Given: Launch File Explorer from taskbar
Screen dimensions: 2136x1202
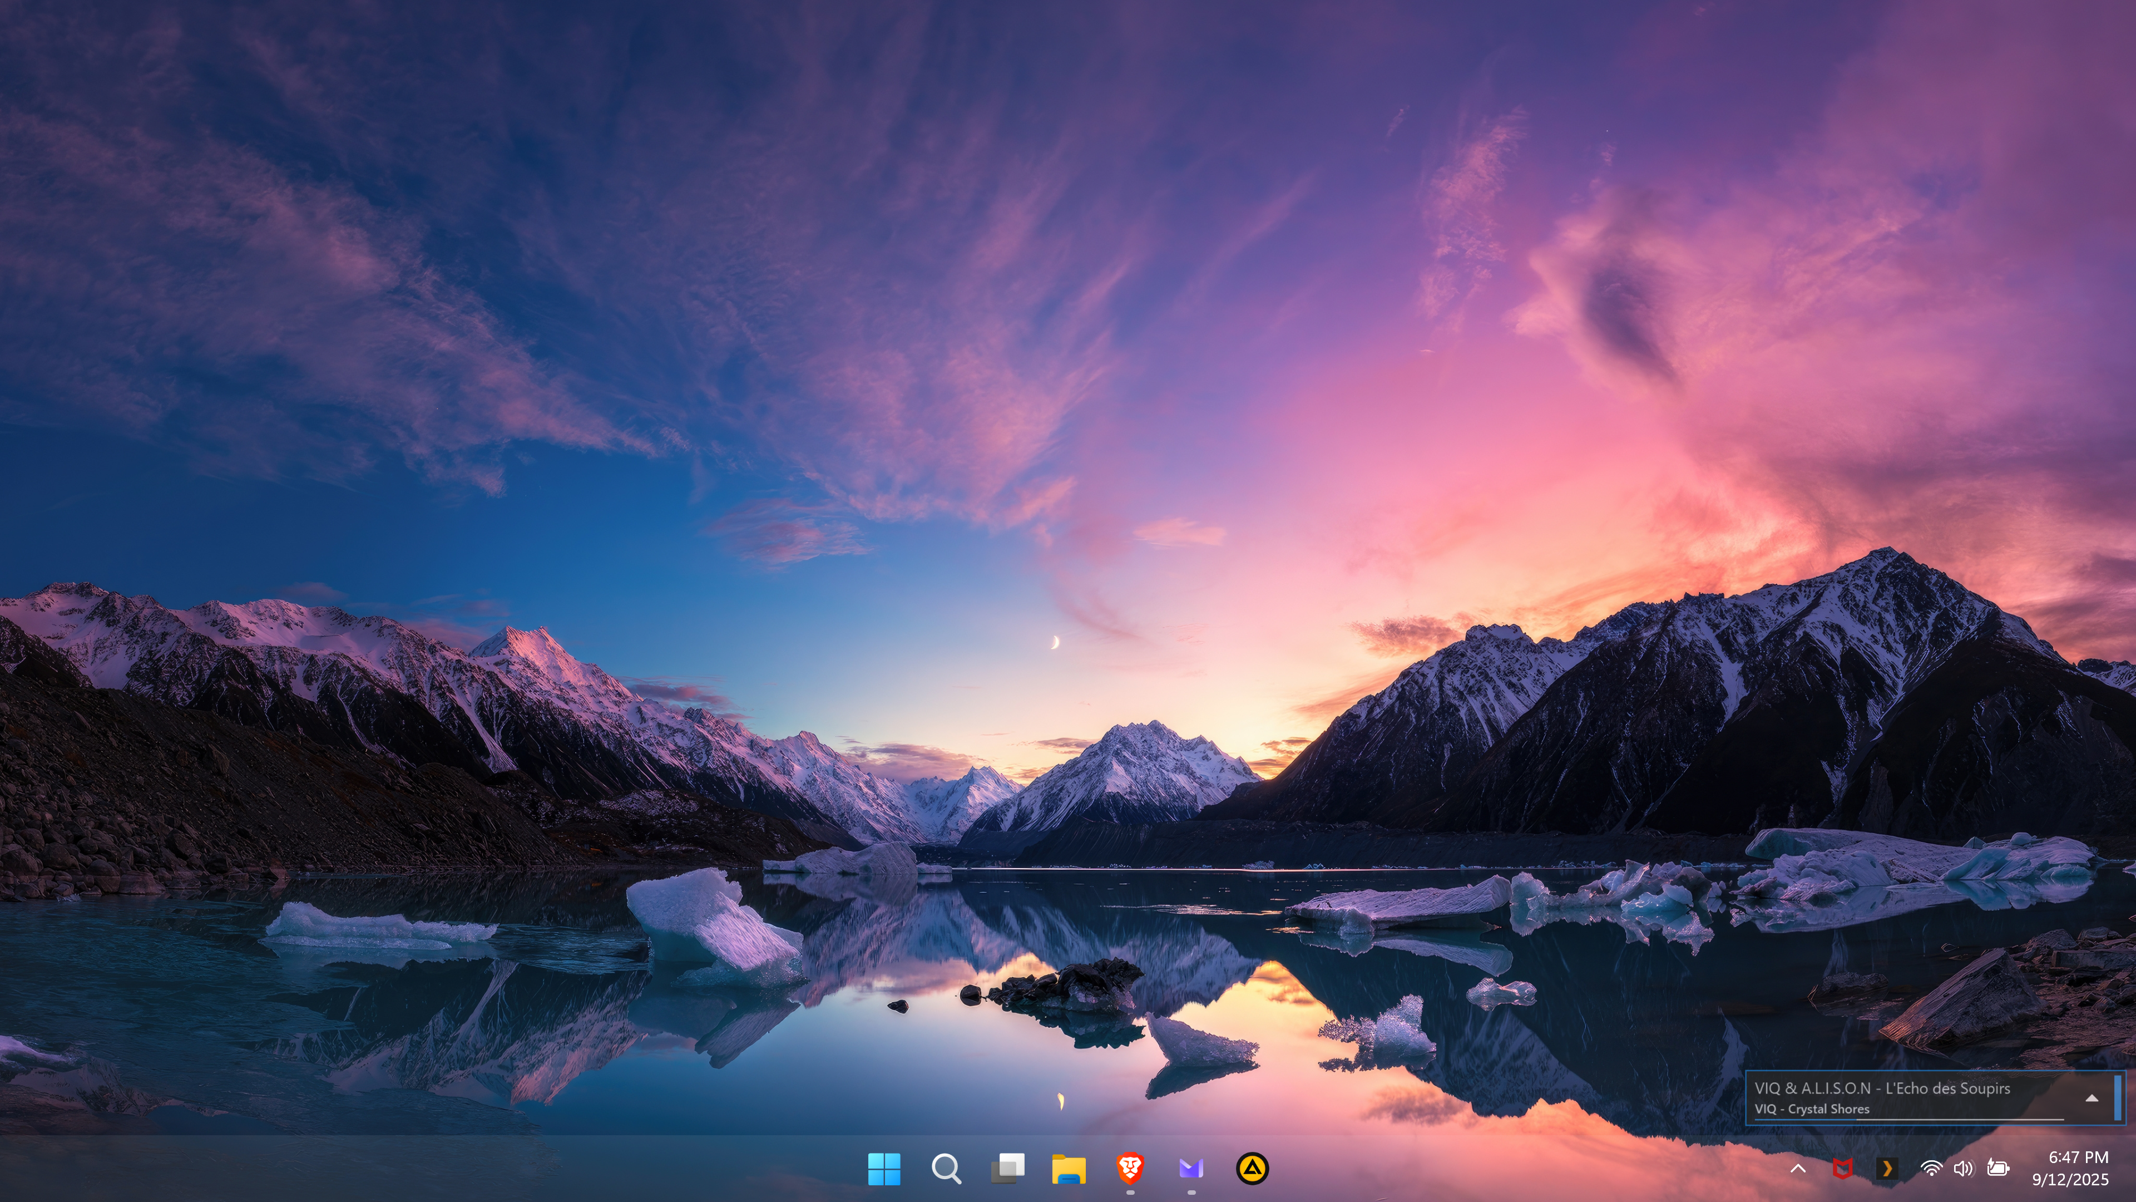Looking at the screenshot, I should pos(1068,1169).
